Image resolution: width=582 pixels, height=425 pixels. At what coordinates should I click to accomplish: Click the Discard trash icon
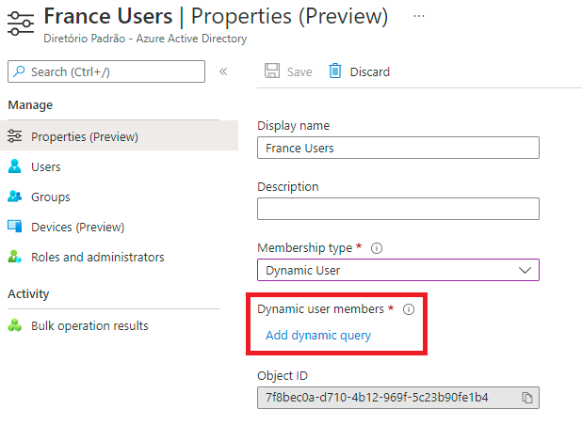pyautogui.click(x=335, y=71)
